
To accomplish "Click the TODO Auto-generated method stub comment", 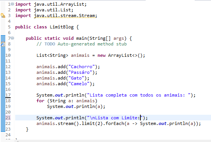I will click(x=82, y=44).
